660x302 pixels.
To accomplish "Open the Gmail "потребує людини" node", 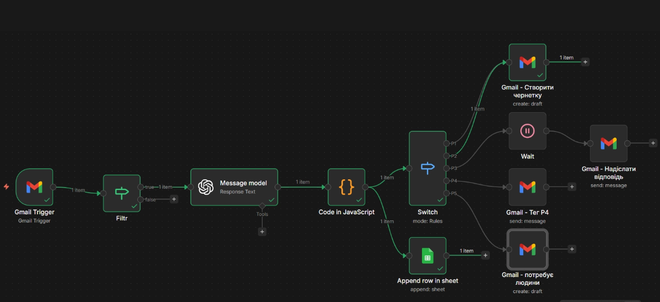I will tap(528, 249).
